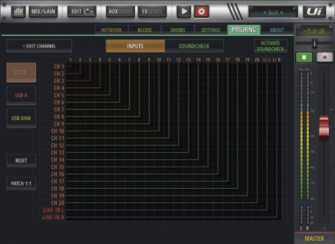Click the LINE IN L row label
Image resolution: width=335 pixels, height=244 pixels.
pos(54,210)
